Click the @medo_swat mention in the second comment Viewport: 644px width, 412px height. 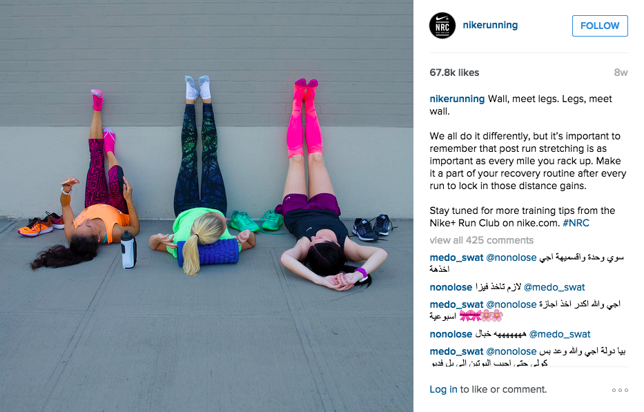[x=554, y=288]
